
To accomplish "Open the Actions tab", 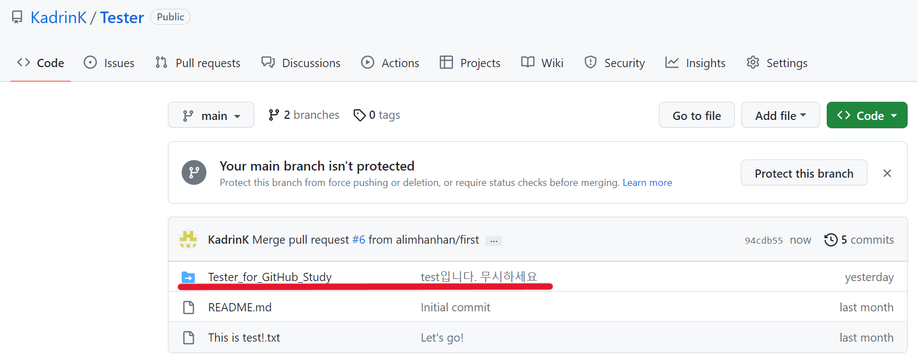I will click(x=390, y=63).
